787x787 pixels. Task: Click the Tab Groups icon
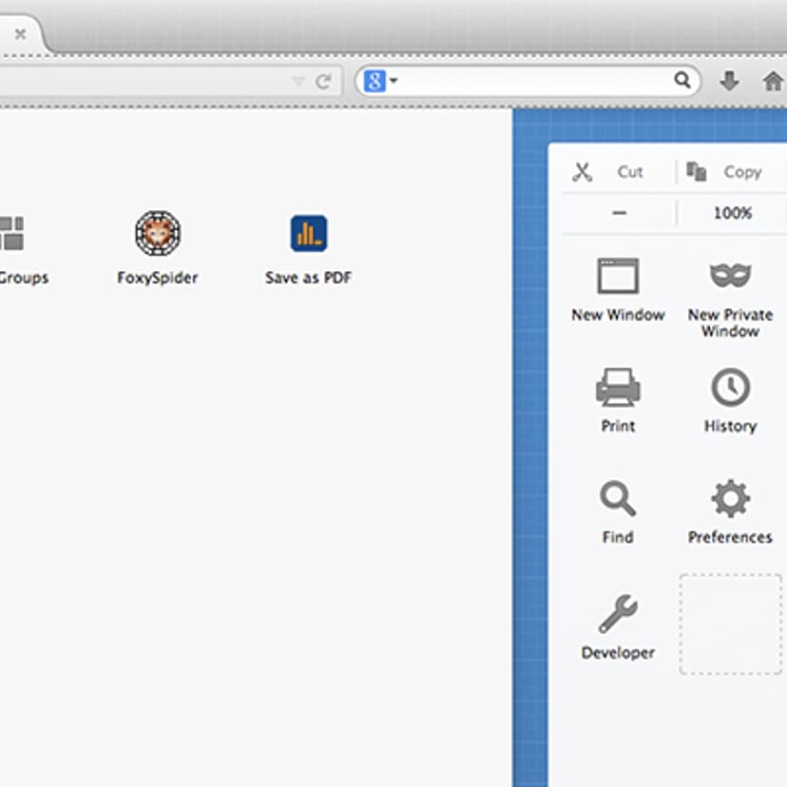(x=11, y=234)
